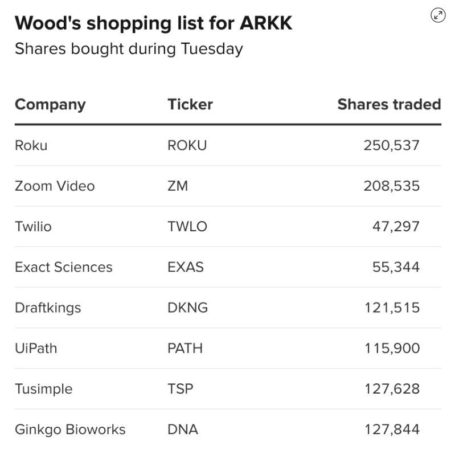459x450 pixels.
Task: Click the chart title Wood's shopping list
Action: (x=154, y=23)
